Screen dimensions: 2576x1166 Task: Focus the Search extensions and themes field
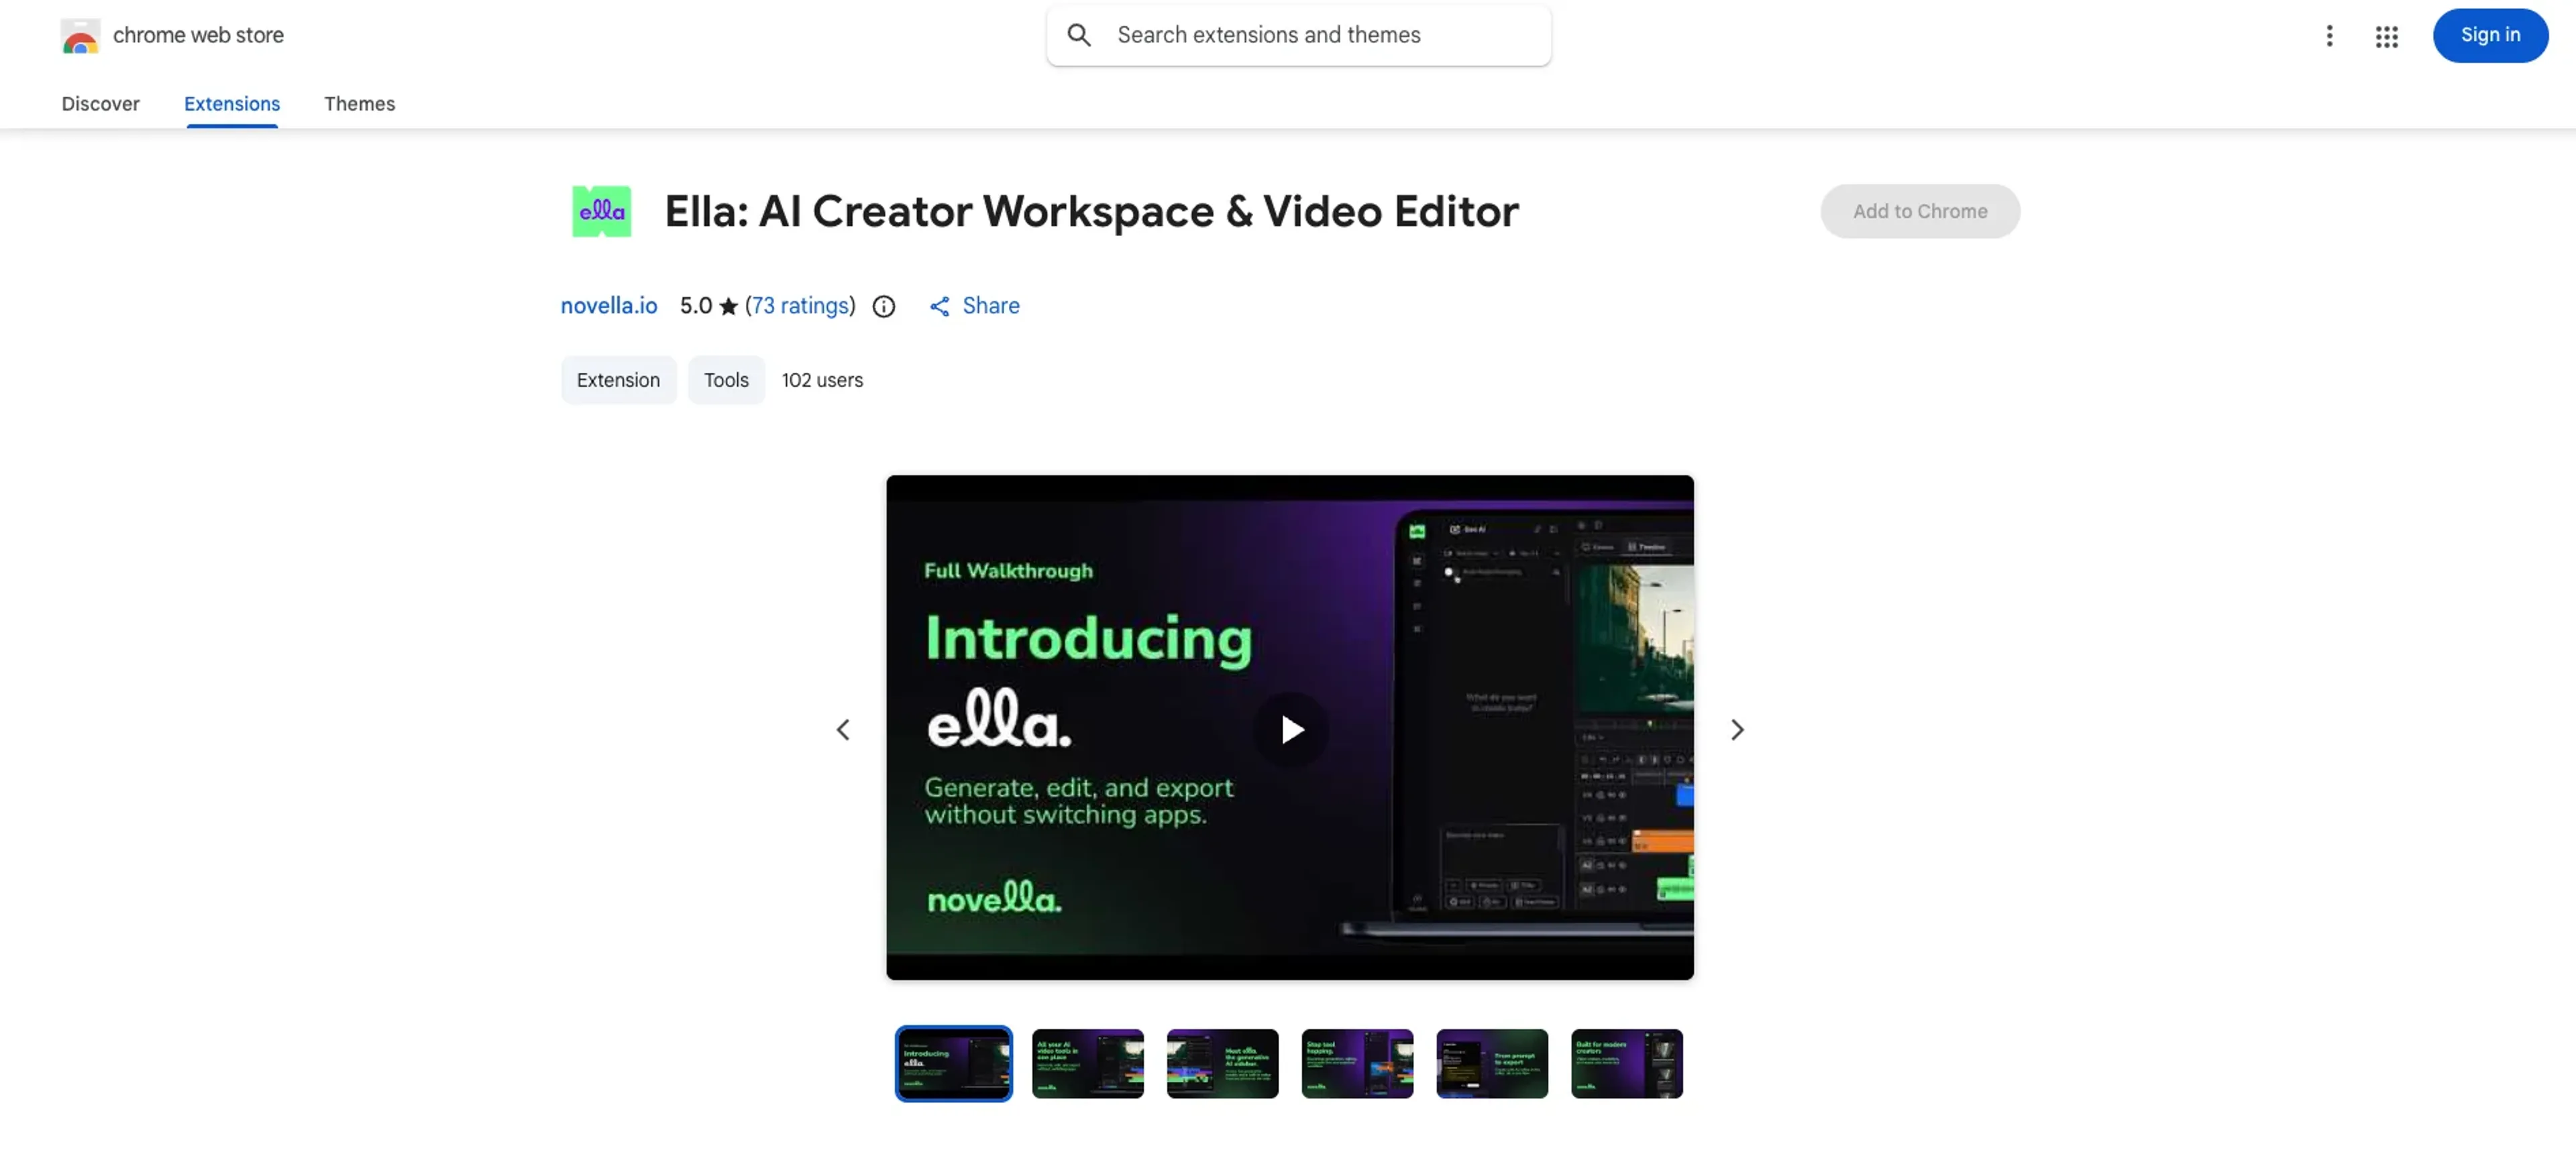(x=1298, y=35)
